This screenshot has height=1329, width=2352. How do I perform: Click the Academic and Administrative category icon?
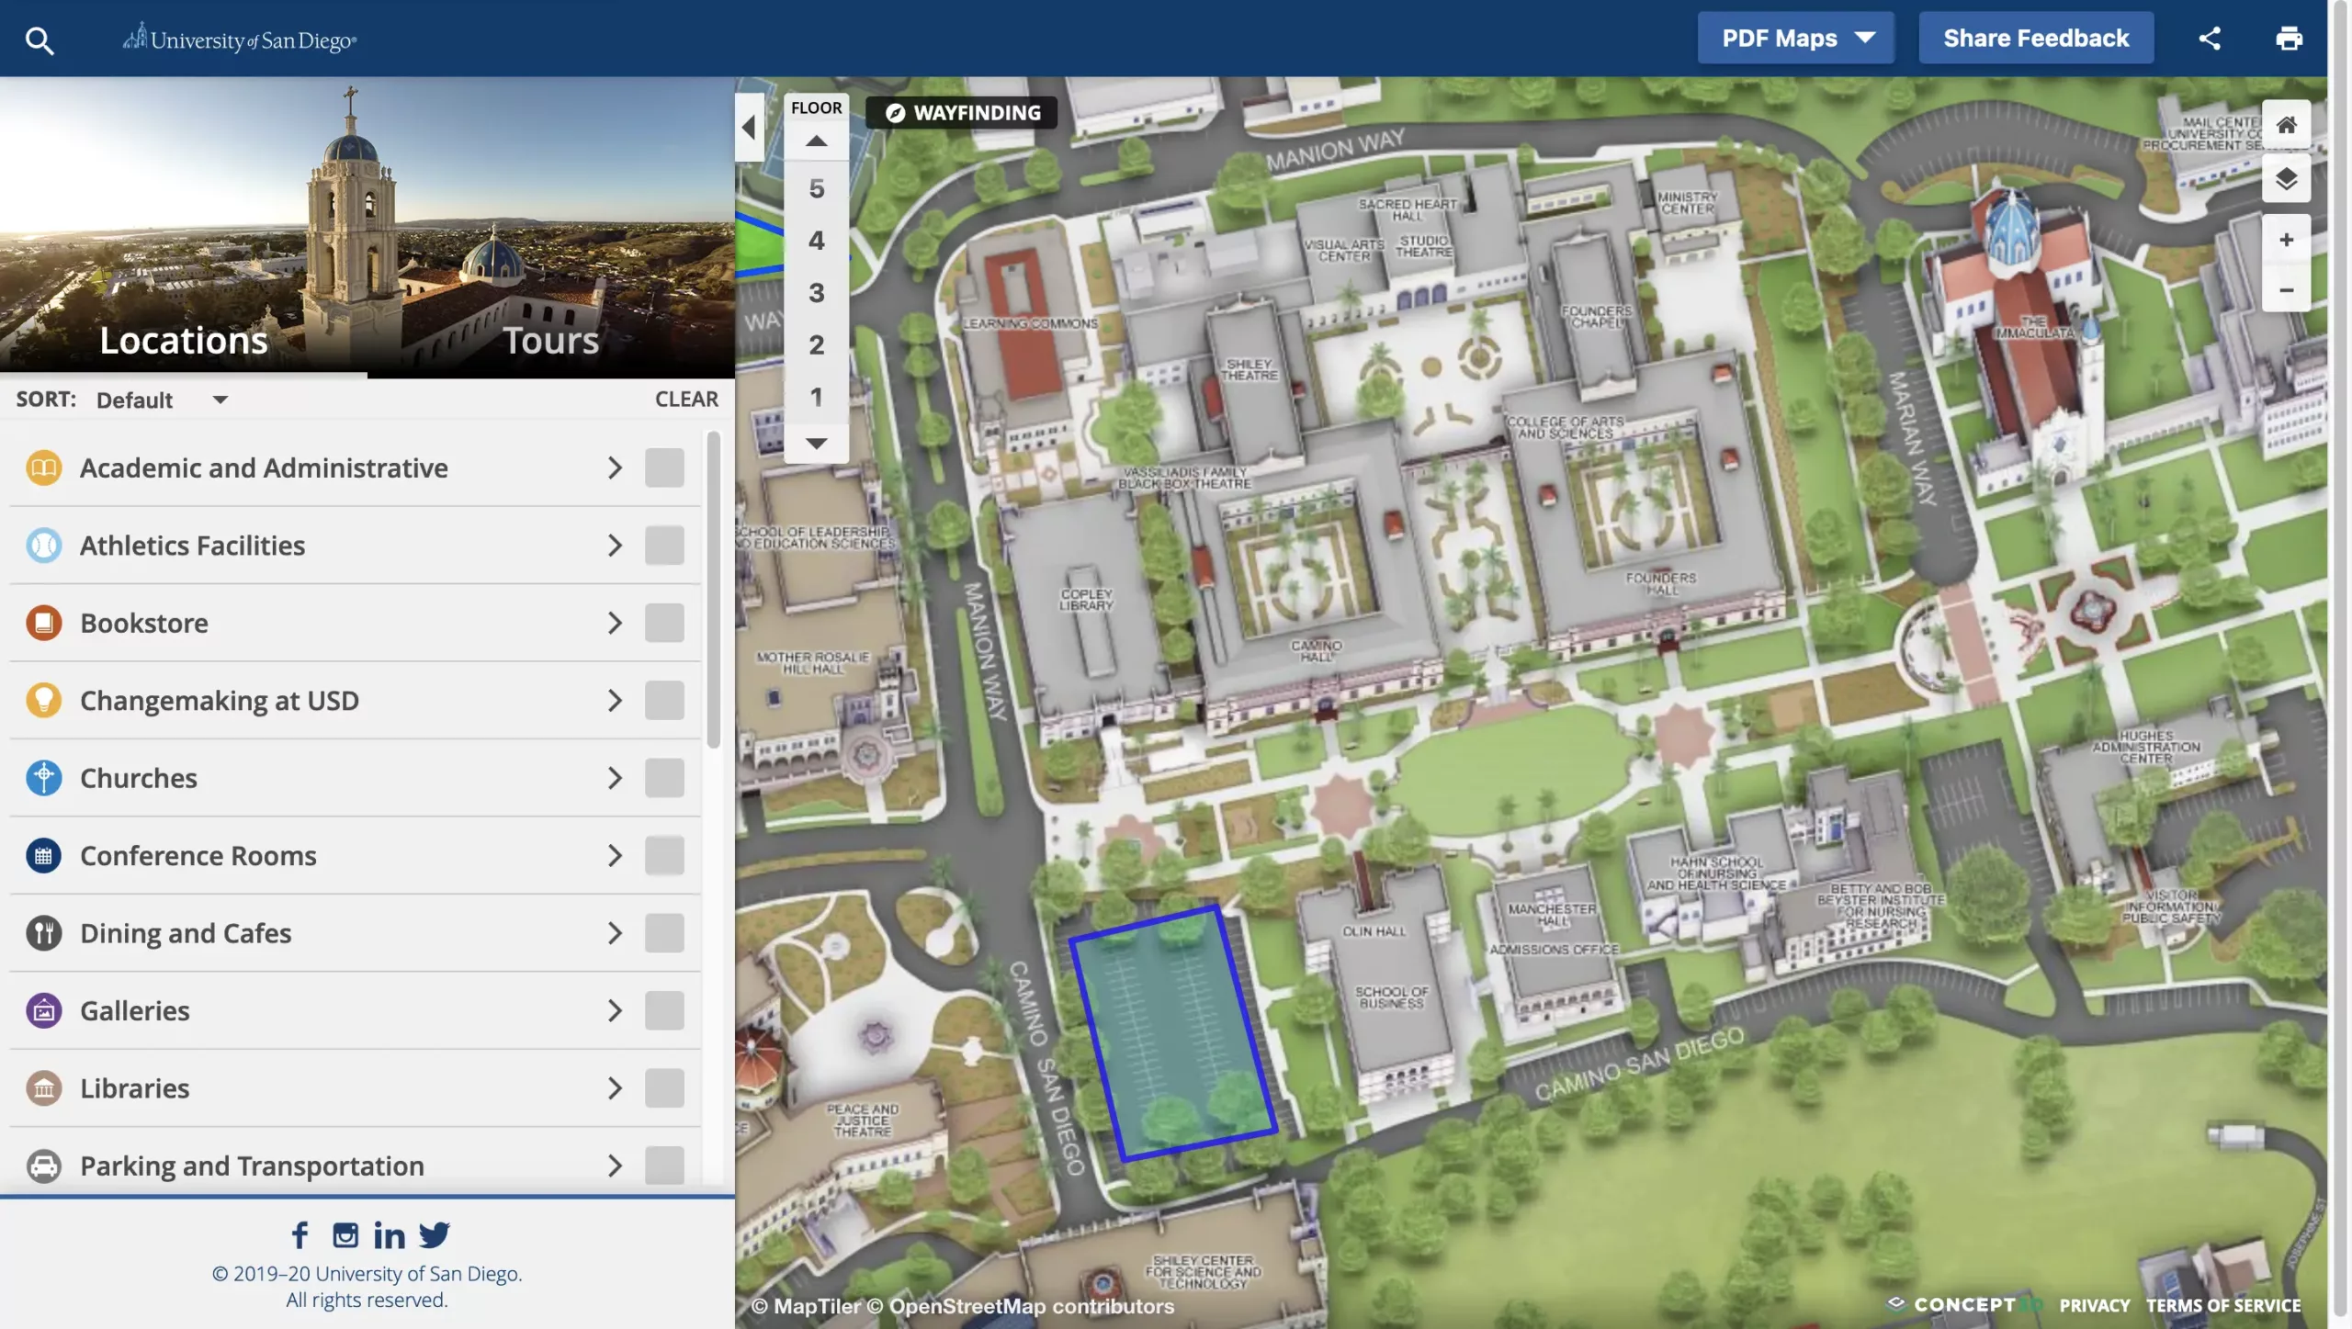tap(43, 467)
